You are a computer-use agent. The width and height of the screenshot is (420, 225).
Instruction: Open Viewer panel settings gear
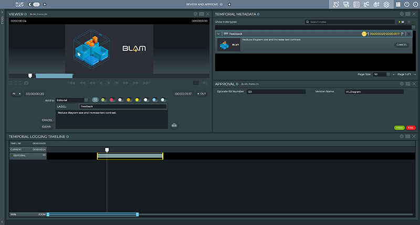pos(195,14)
